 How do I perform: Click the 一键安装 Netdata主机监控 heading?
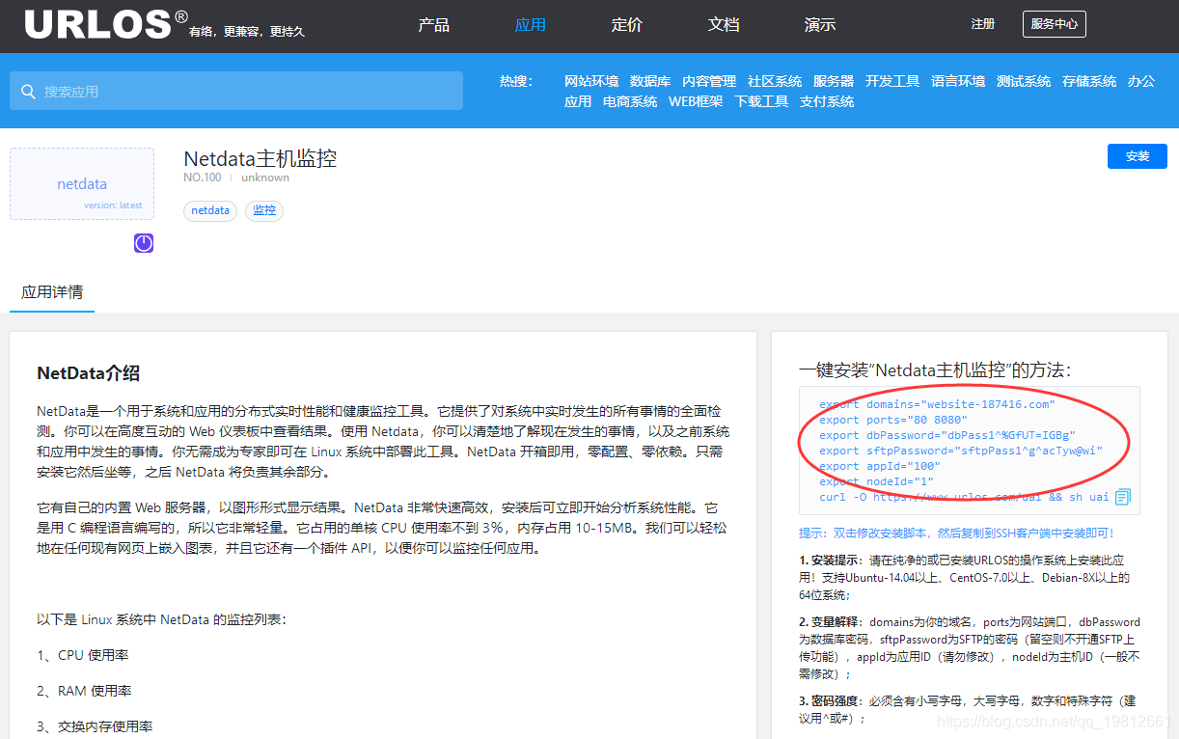(x=935, y=369)
